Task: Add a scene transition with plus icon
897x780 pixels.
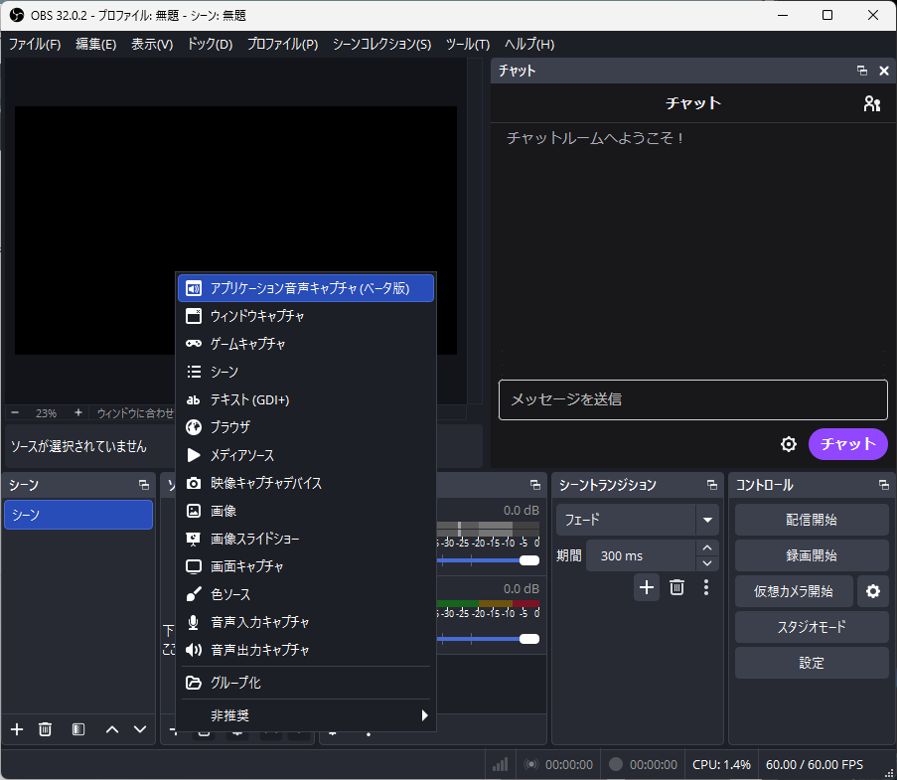Action: (x=647, y=587)
